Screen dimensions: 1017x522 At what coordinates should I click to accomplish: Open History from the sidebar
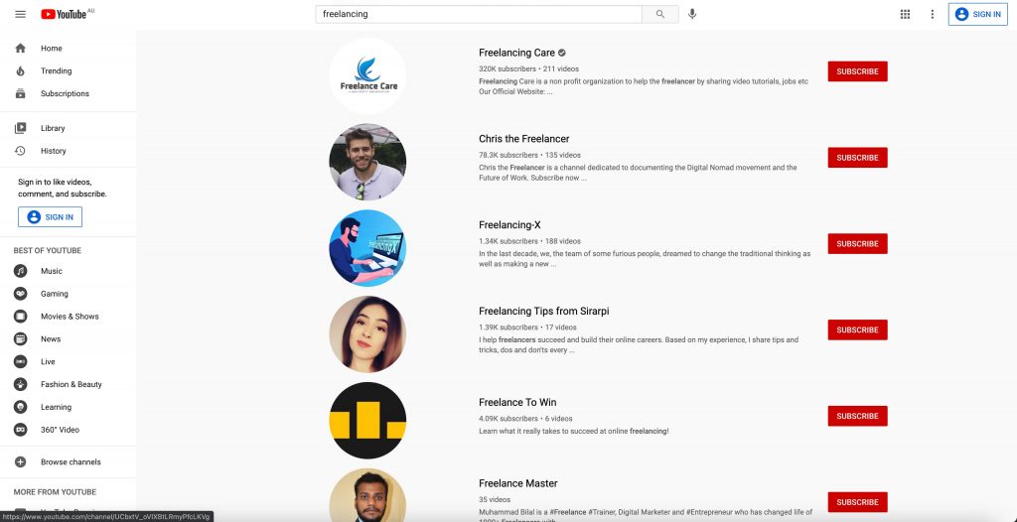click(69, 151)
